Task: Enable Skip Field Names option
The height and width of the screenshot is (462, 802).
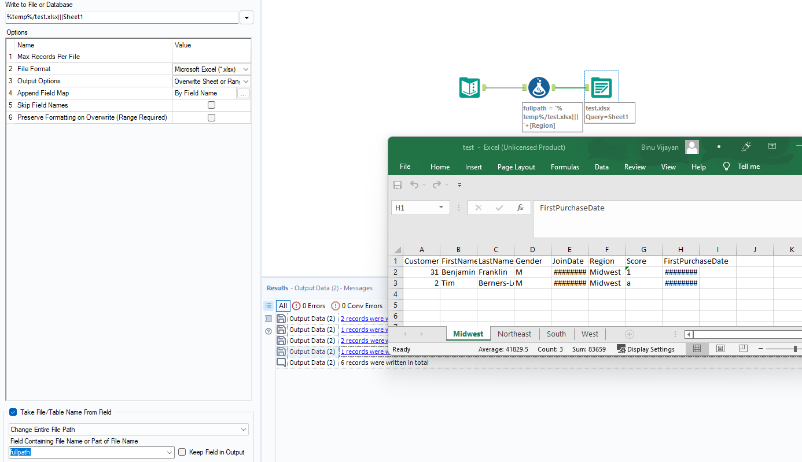Action: coord(211,105)
